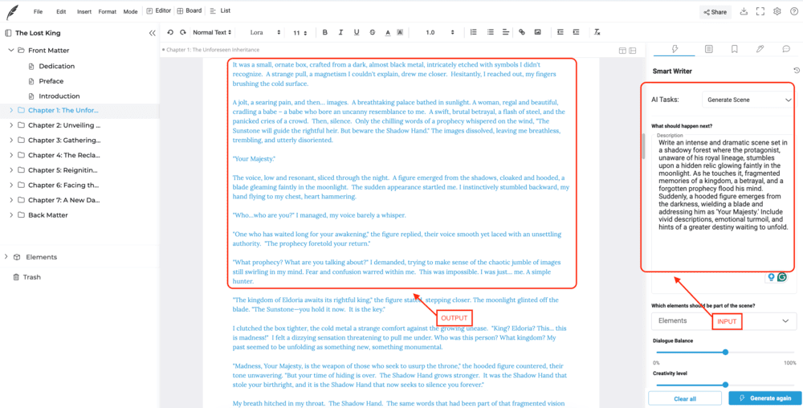Viewport: 803px width, 408px height.
Task: Open the Mode menu
Action: 130,11
